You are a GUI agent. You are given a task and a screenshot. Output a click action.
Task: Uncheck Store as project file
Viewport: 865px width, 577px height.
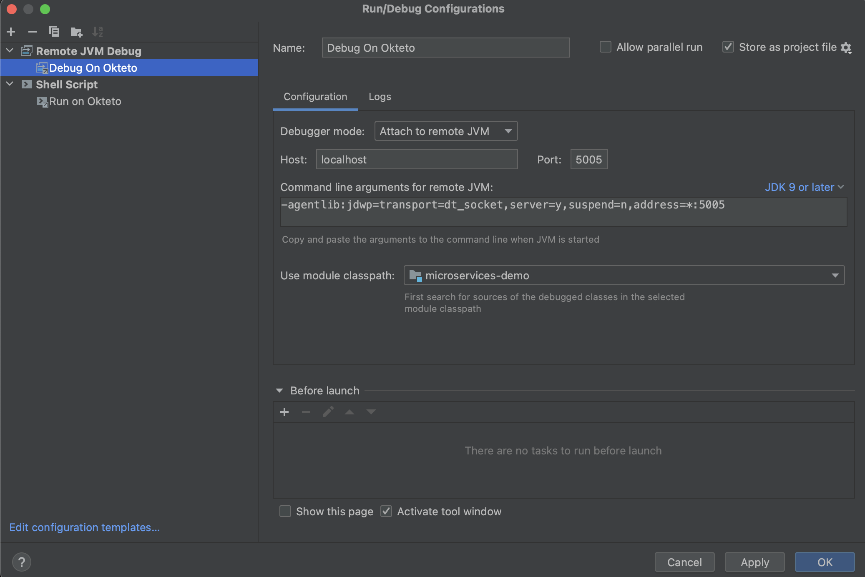[728, 47]
